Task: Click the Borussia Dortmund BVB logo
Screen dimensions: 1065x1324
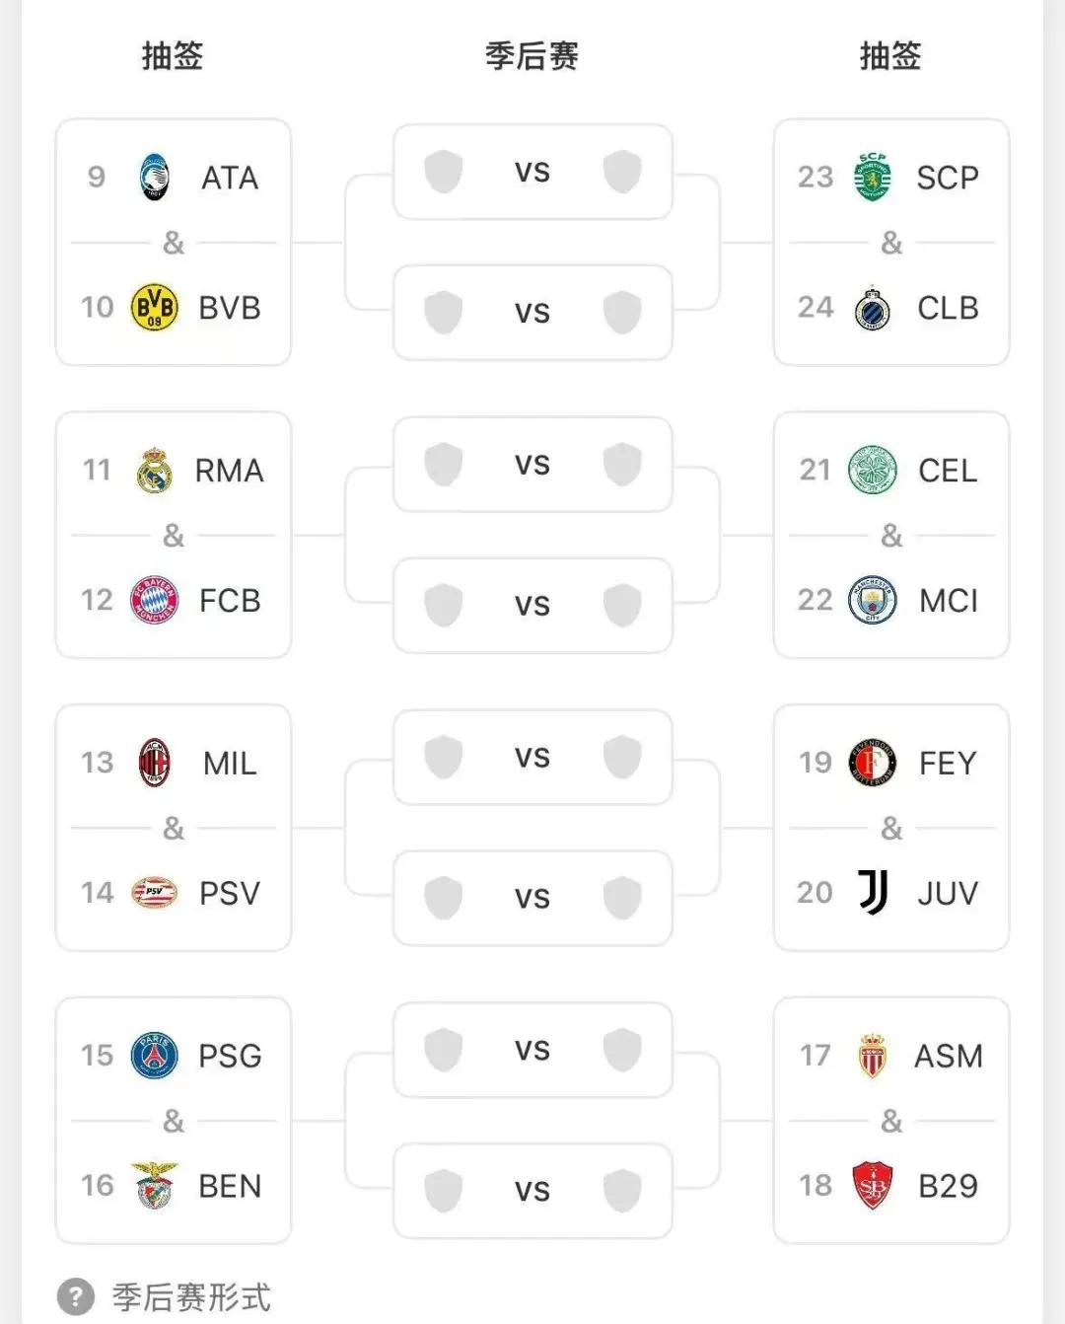Action: [154, 308]
